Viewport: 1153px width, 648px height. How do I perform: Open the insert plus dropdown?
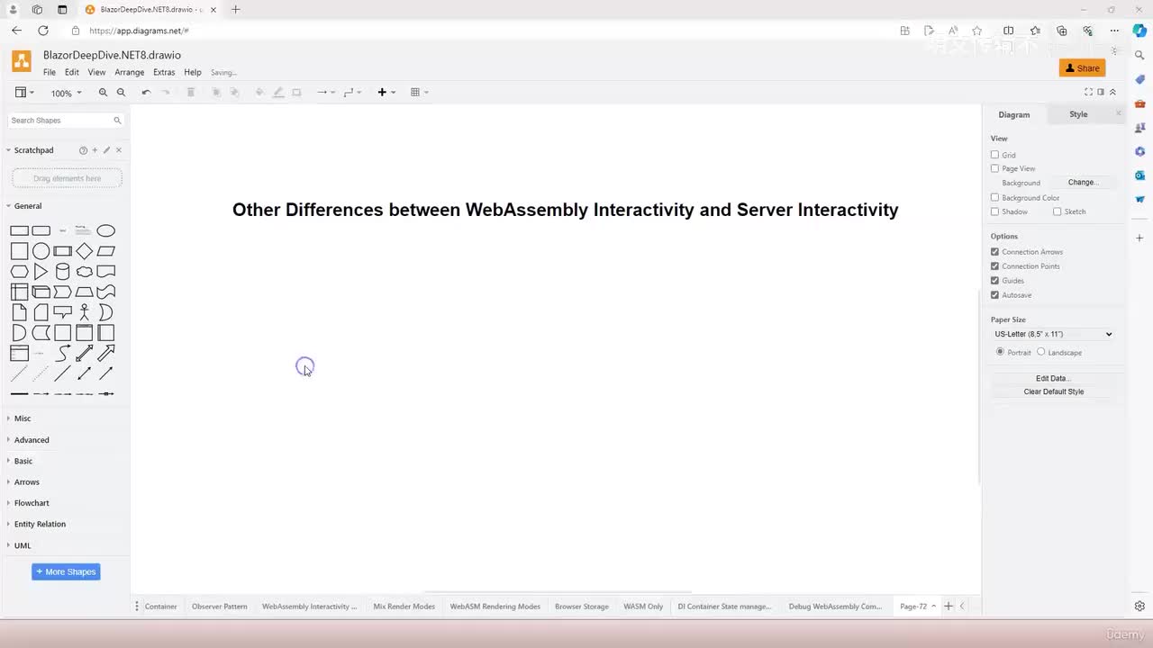[x=386, y=93]
